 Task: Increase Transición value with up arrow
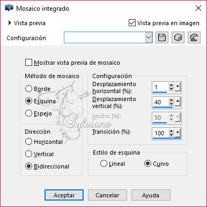[171, 131]
